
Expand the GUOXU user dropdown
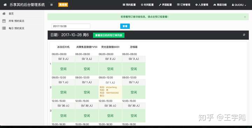(x=239, y=5)
